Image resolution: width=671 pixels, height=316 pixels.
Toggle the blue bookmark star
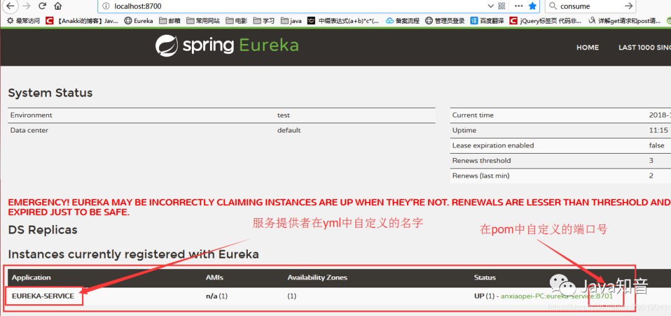(532, 6)
